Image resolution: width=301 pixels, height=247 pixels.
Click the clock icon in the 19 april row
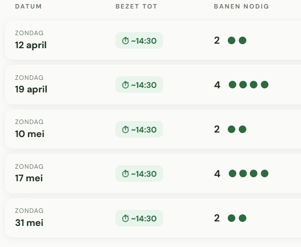point(125,85)
